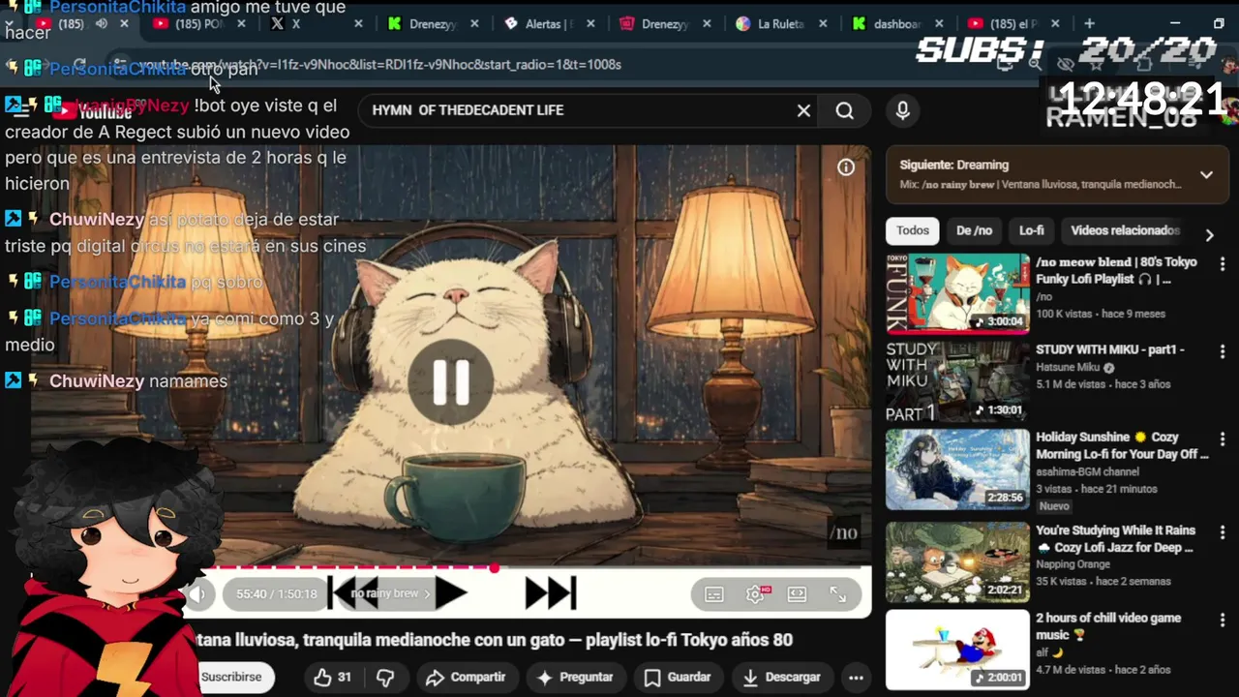
Task: Open '2 hours of chill video game music'
Action: pos(1108,626)
